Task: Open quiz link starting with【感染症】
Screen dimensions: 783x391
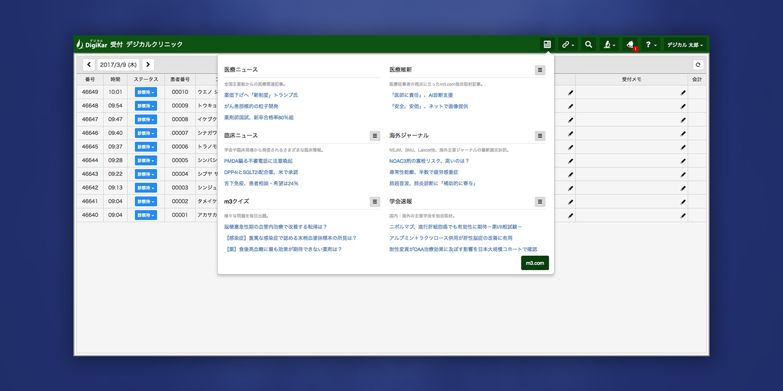Action: point(290,238)
